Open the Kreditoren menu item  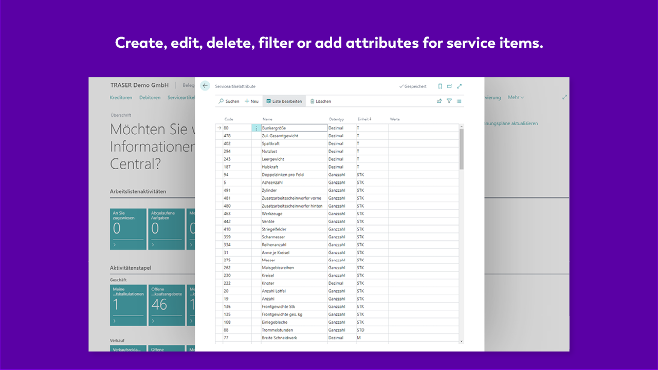[121, 97]
